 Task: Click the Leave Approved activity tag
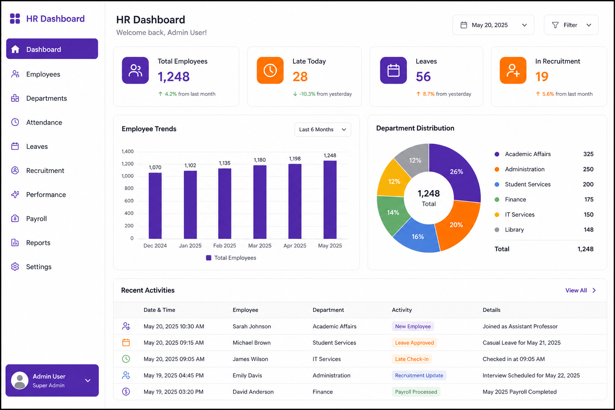tap(414, 343)
